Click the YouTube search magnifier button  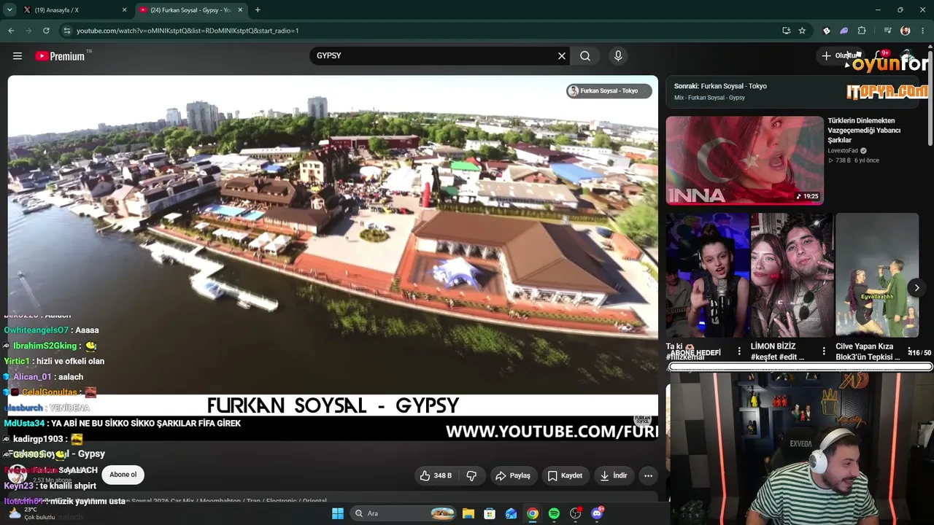(585, 56)
